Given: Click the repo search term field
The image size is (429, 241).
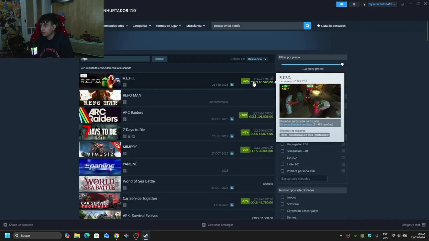Looking at the screenshot, I should coord(114,59).
